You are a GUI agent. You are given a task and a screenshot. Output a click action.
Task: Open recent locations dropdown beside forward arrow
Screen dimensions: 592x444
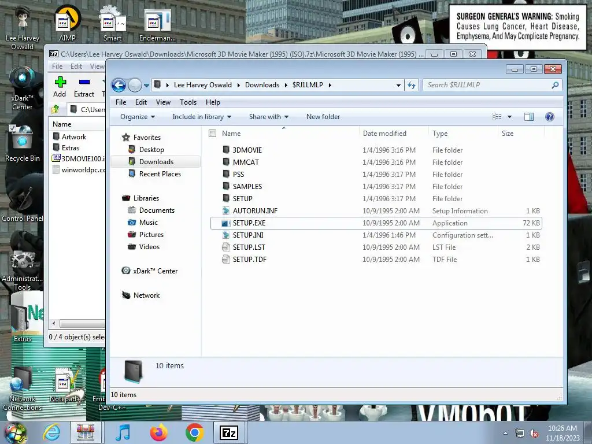point(146,86)
